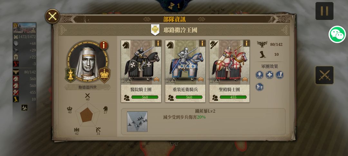Tap the crossed swords battle button
Viewport: 348px width, 156px height.
(324, 75)
